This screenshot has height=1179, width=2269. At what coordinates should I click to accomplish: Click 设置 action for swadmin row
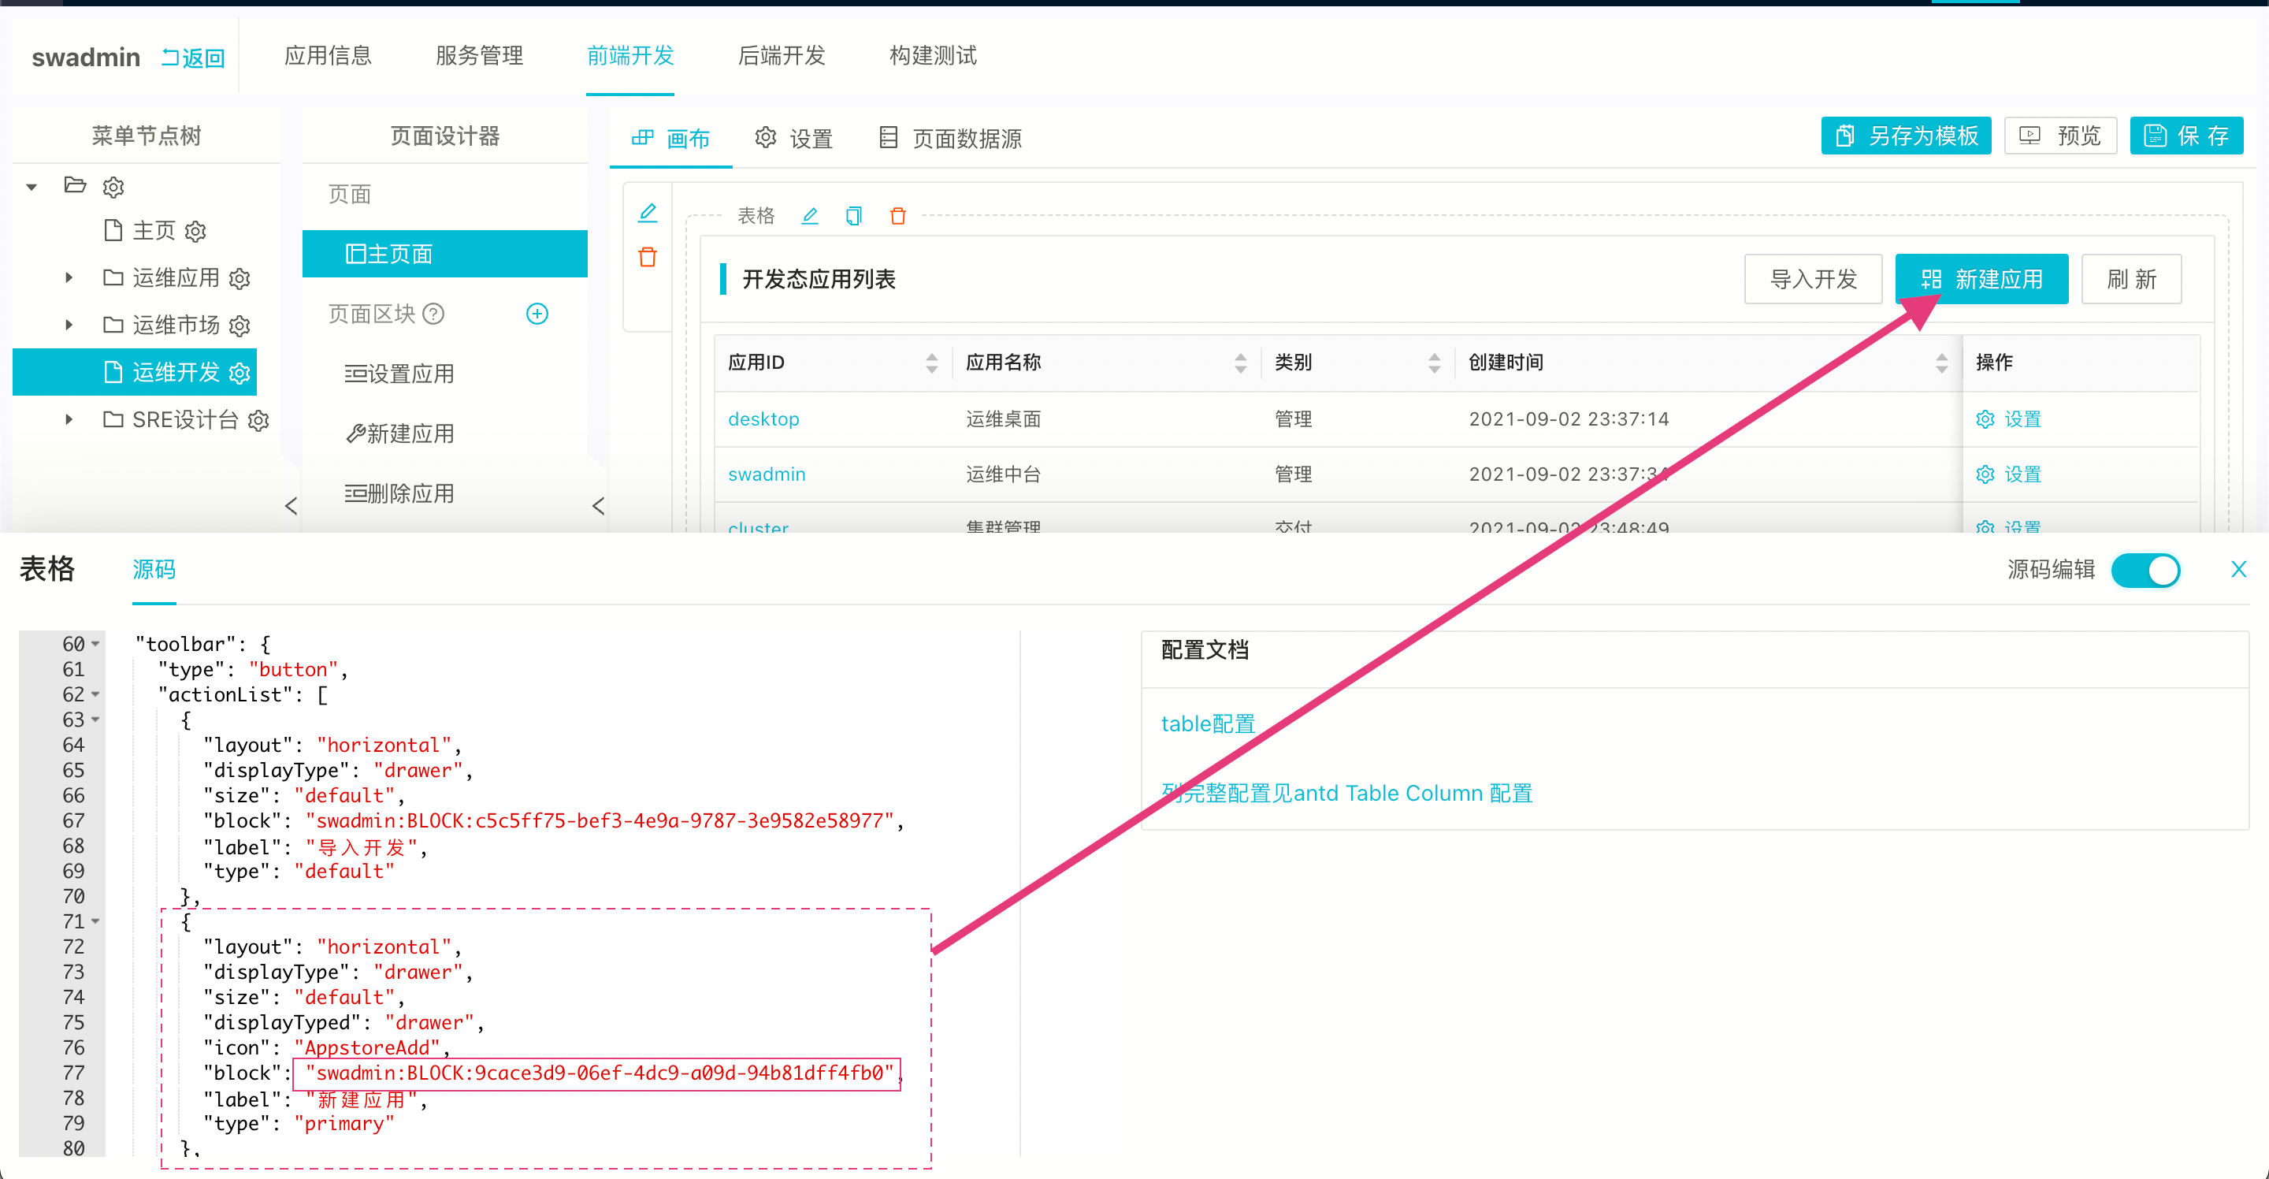pyautogui.click(x=2008, y=475)
